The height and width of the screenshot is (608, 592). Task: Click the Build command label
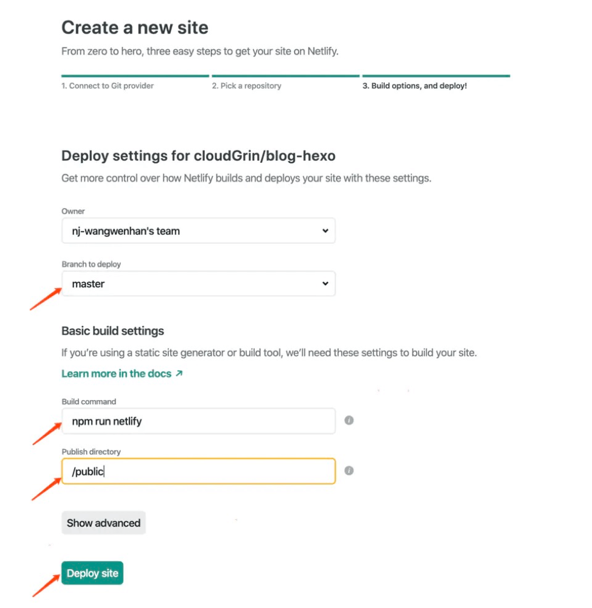(89, 402)
